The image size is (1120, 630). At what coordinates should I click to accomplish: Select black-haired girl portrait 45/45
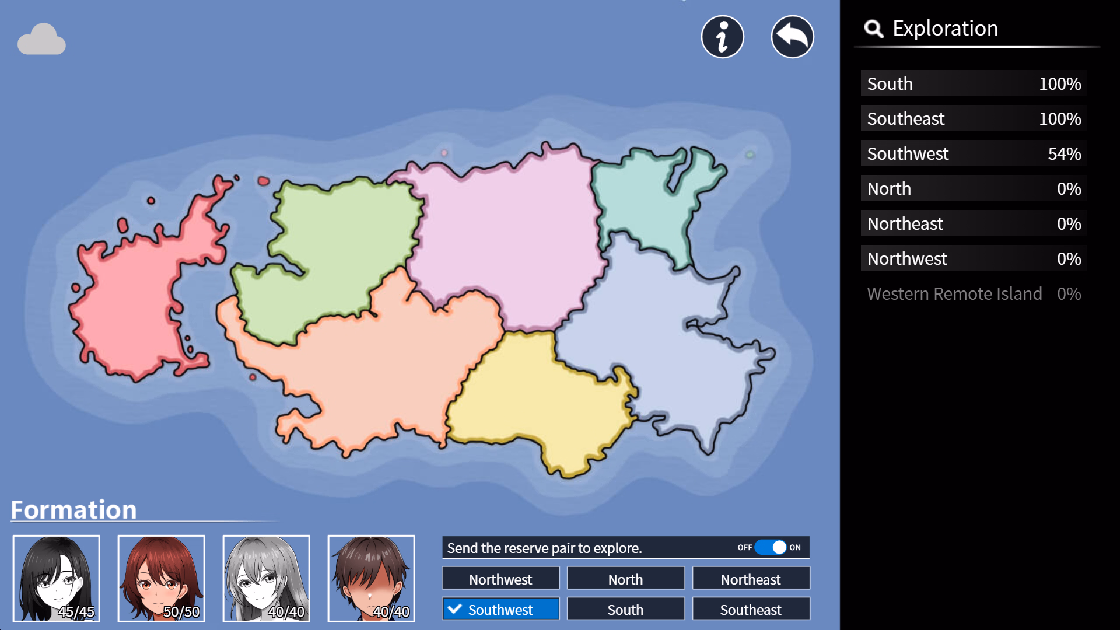tap(57, 578)
